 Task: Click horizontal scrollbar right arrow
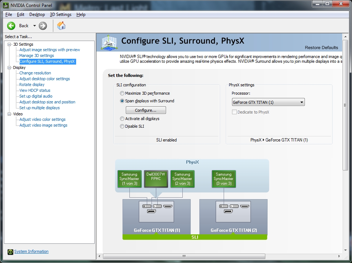point(339,256)
